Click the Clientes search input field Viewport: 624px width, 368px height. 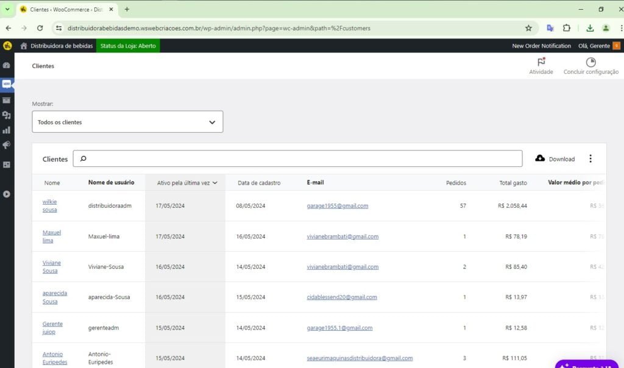297,159
